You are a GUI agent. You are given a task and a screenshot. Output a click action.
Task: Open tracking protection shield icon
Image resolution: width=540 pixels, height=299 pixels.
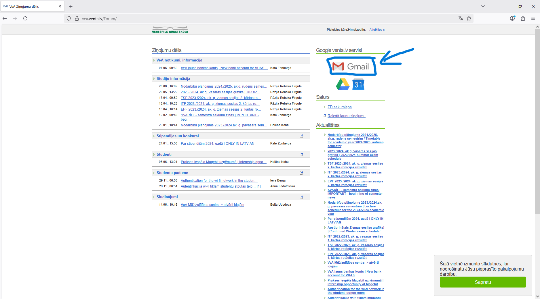(69, 18)
